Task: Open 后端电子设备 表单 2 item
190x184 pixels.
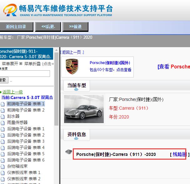Action: coord(26,135)
